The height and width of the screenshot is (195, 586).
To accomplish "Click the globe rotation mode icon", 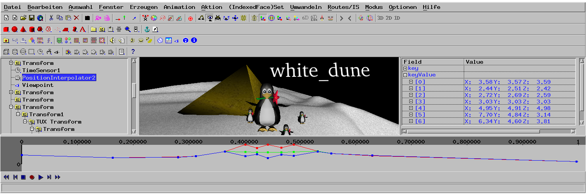I will tap(272, 18).
